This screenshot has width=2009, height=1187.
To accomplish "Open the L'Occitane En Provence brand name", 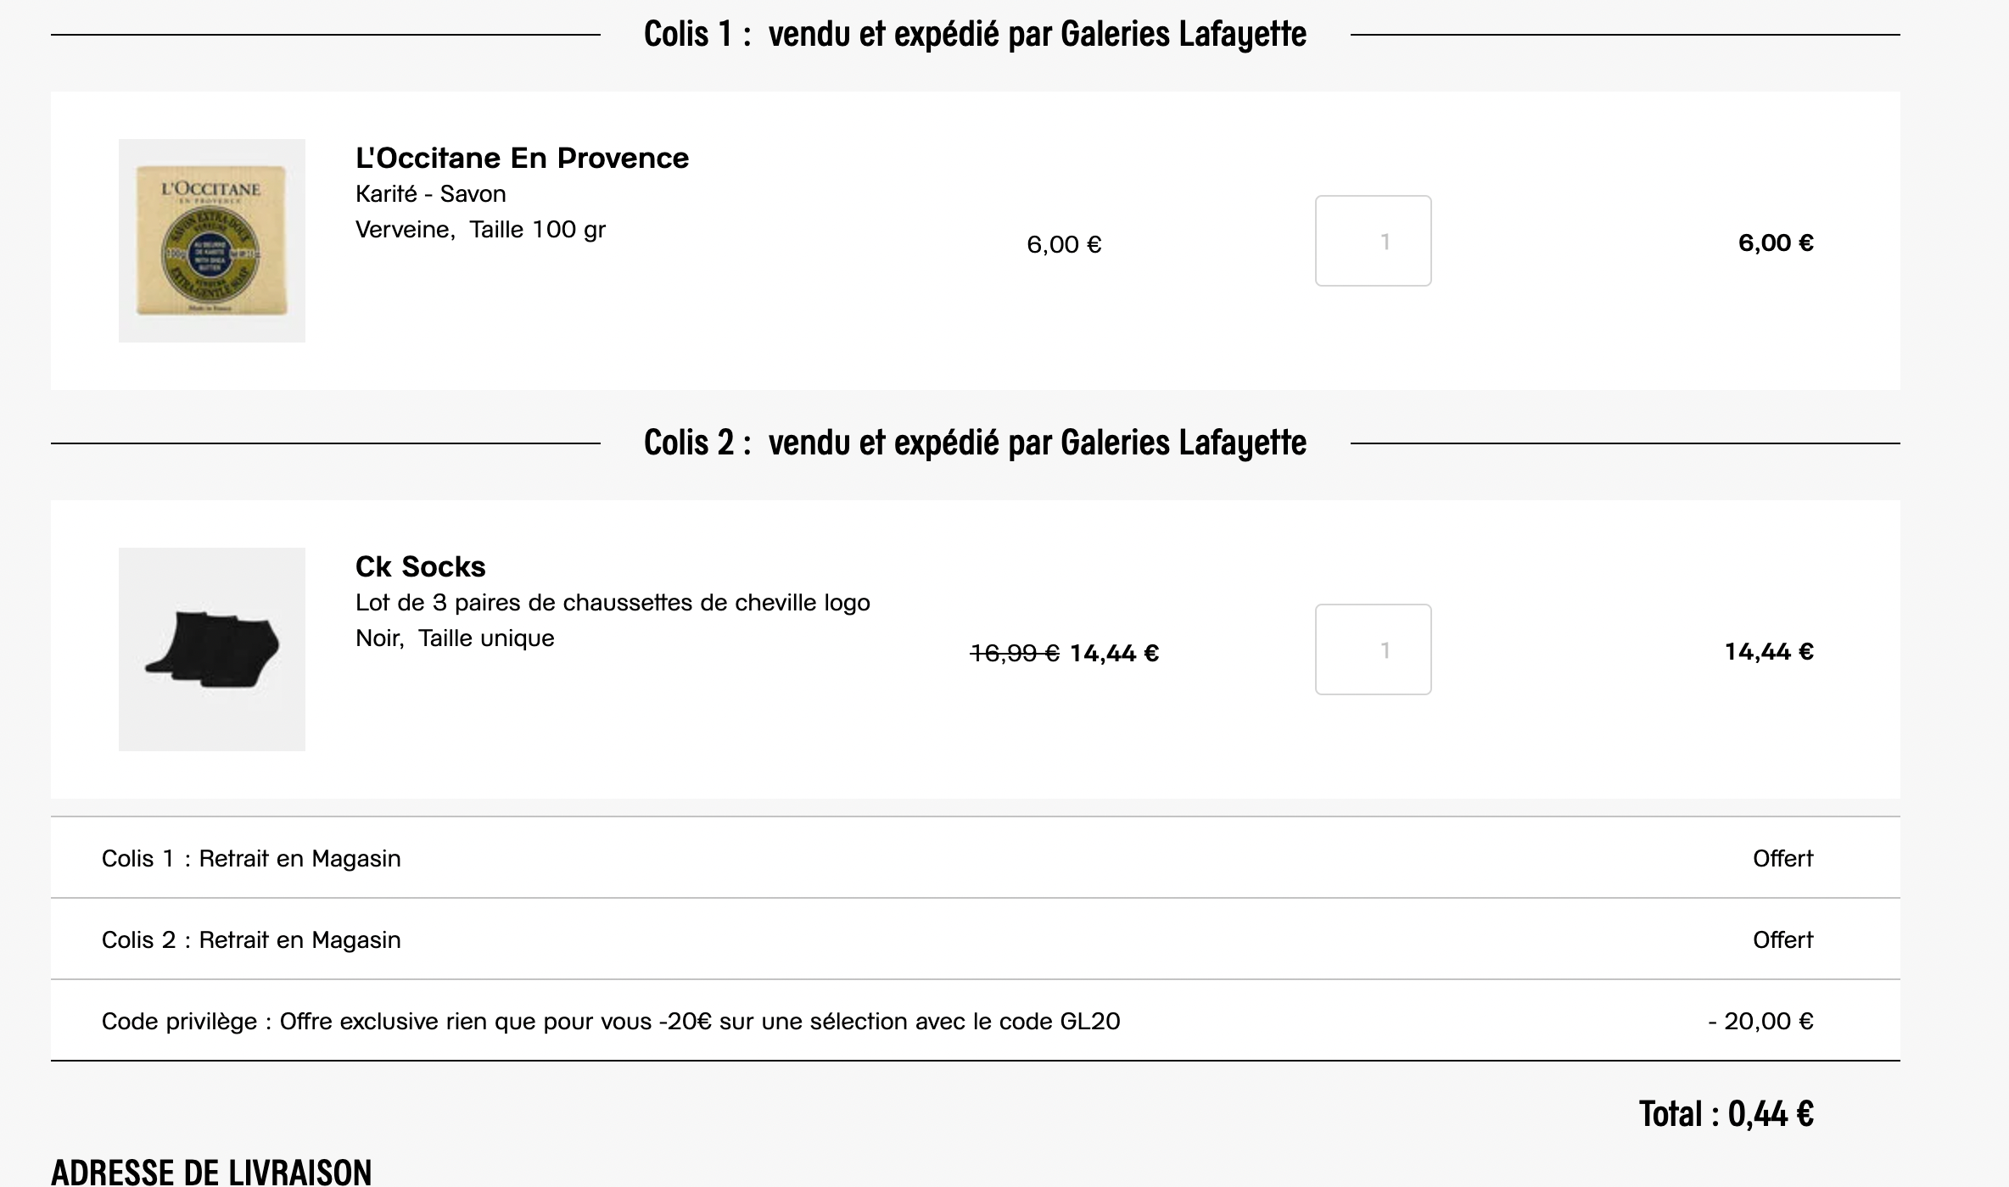I will [522, 159].
